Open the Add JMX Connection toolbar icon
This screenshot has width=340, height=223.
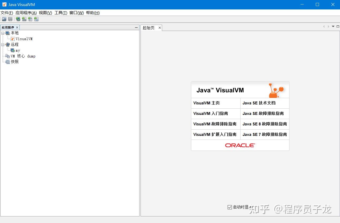[24, 19]
